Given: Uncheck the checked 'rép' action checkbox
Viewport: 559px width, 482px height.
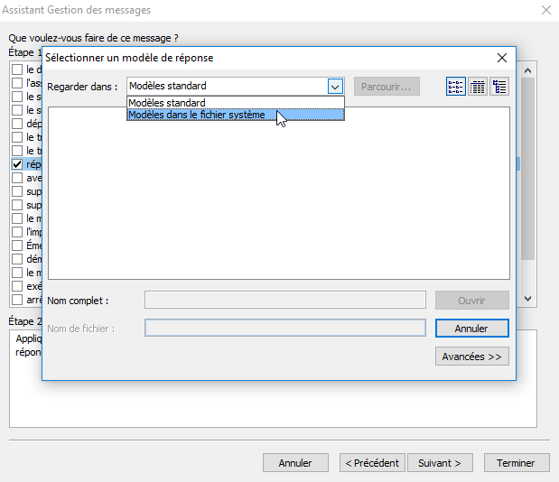Looking at the screenshot, I should pyautogui.click(x=17, y=164).
